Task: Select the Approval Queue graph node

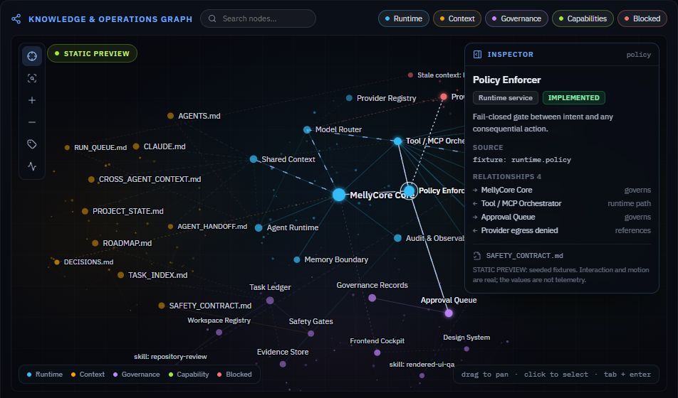Action: pyautogui.click(x=449, y=313)
